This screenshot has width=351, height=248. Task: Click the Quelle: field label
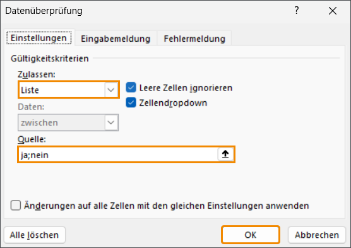32,139
